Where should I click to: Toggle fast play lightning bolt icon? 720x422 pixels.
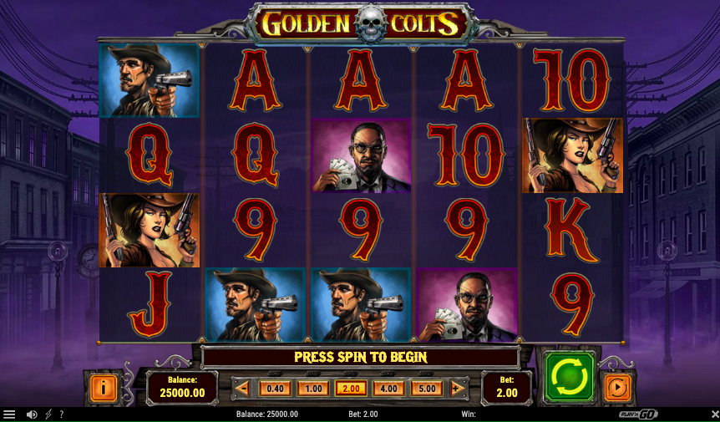click(x=48, y=414)
